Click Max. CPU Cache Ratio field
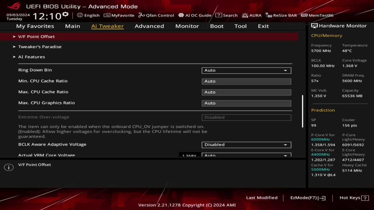374x210 pixels. click(x=246, y=92)
